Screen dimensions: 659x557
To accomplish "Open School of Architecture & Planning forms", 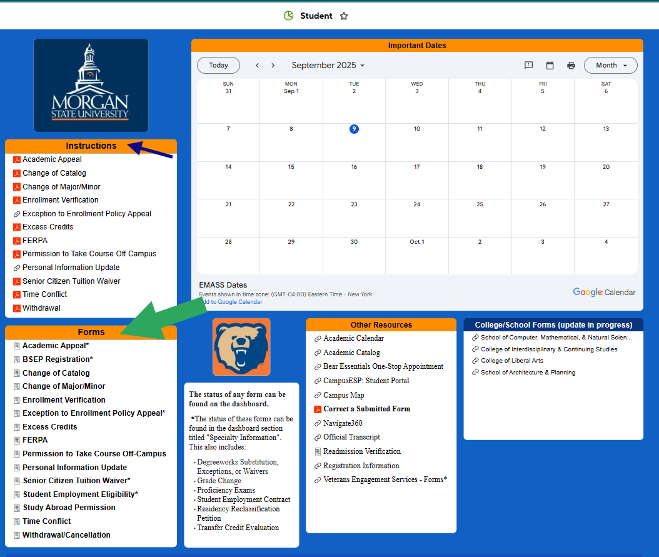I will pyautogui.click(x=528, y=372).
